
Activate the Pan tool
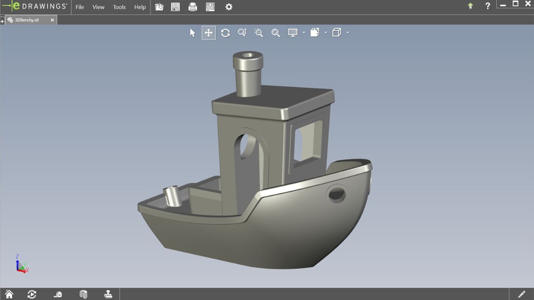pos(209,33)
